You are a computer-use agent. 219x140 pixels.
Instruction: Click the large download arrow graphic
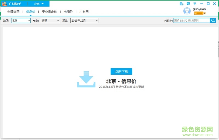[x=86, y=79]
